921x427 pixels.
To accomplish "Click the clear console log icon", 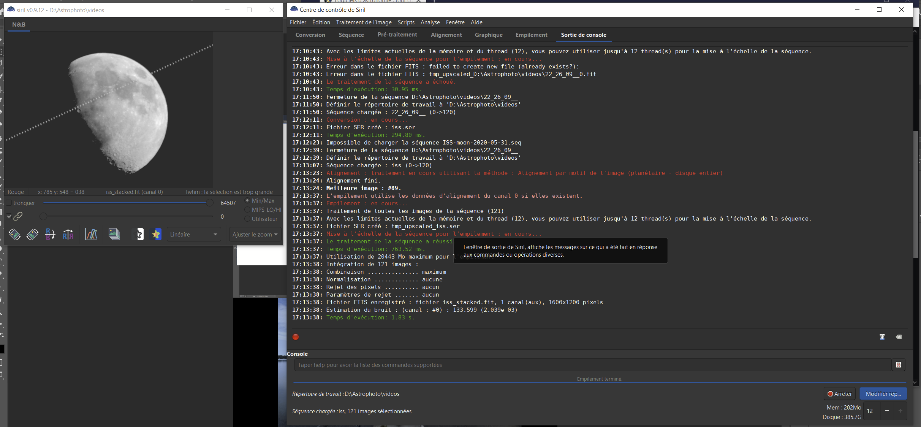I will pos(899,337).
